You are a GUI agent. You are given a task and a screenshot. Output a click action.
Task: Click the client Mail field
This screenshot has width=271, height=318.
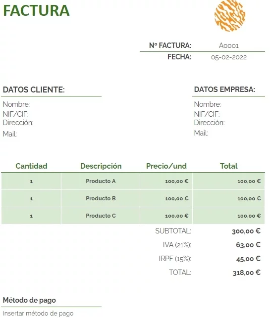coord(9,134)
